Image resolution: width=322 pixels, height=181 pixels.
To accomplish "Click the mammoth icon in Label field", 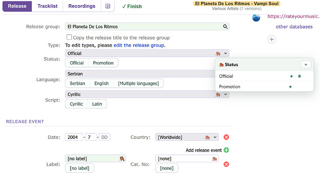I will 122,159.
